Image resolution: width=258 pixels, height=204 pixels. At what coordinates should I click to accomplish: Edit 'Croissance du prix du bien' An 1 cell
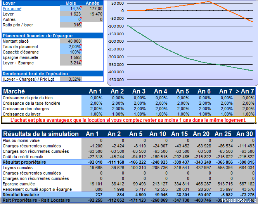[x=92, y=98]
